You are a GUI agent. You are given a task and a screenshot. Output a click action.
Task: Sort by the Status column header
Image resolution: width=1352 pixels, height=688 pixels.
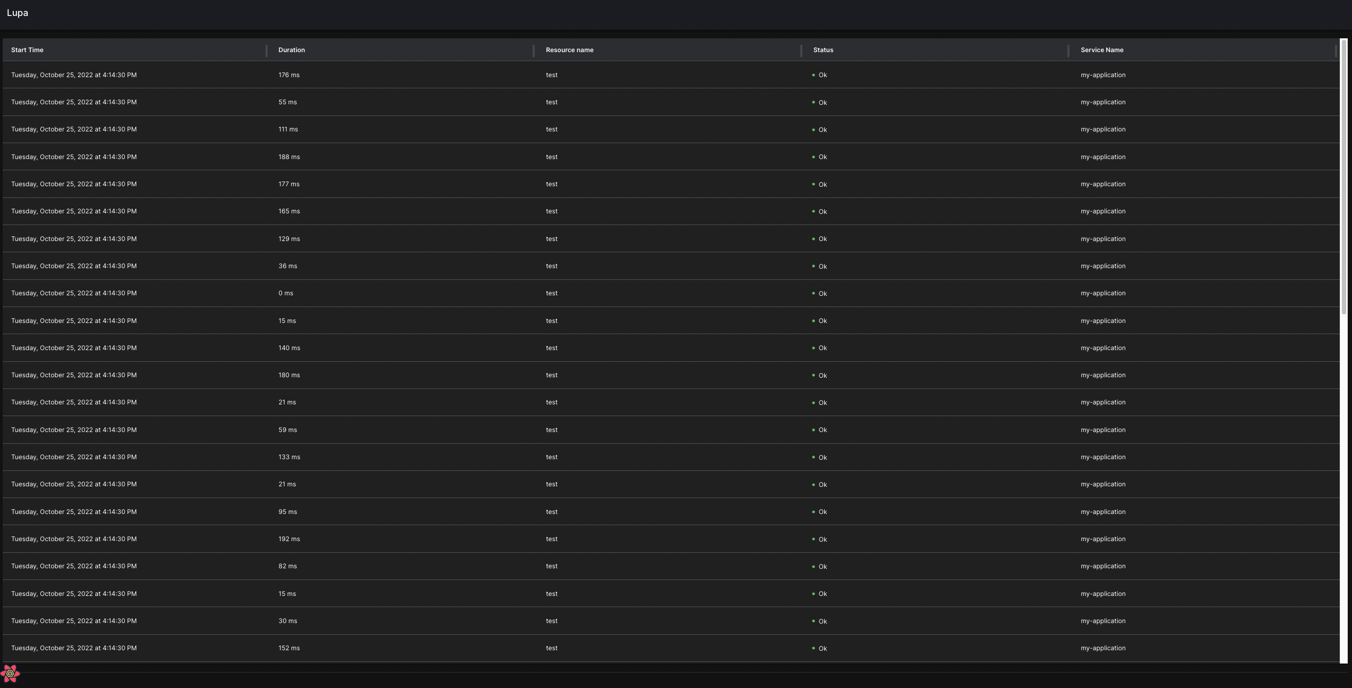(x=822, y=49)
